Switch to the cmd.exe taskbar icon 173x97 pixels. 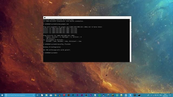(139, 95)
